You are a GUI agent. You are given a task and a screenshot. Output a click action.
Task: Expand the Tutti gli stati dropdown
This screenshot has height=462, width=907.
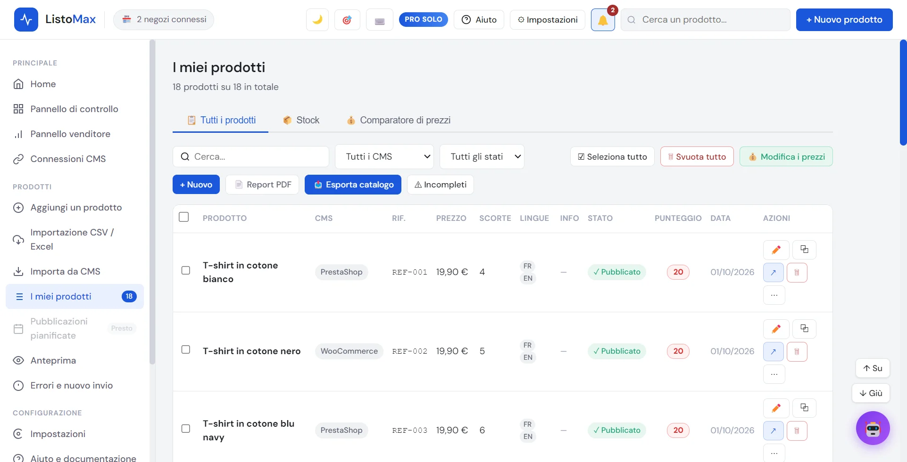tap(482, 156)
